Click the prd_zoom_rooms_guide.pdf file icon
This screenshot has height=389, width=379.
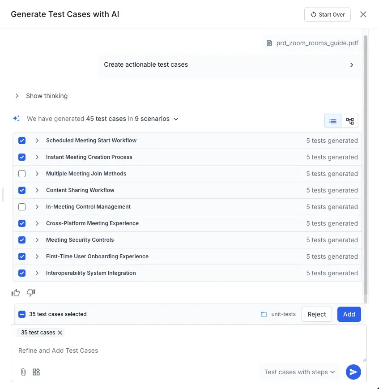(x=269, y=43)
